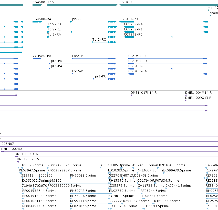Pick the Tpr2-PC protein label
The height and width of the screenshot is (210, 218).
[99, 77]
